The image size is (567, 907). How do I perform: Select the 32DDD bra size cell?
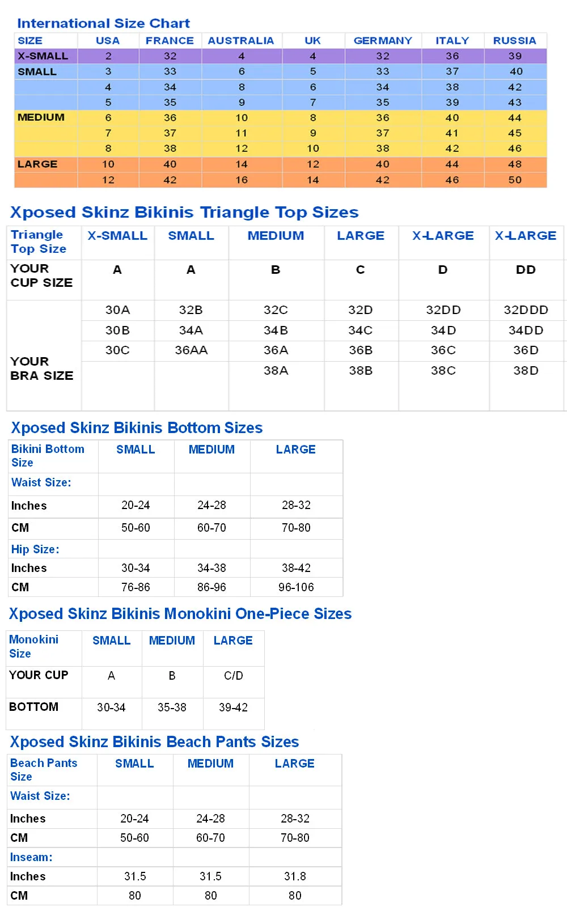(x=526, y=310)
